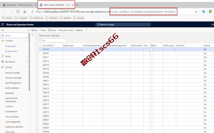Reload the page with refresh icon
The image size is (214, 133).
18,12
